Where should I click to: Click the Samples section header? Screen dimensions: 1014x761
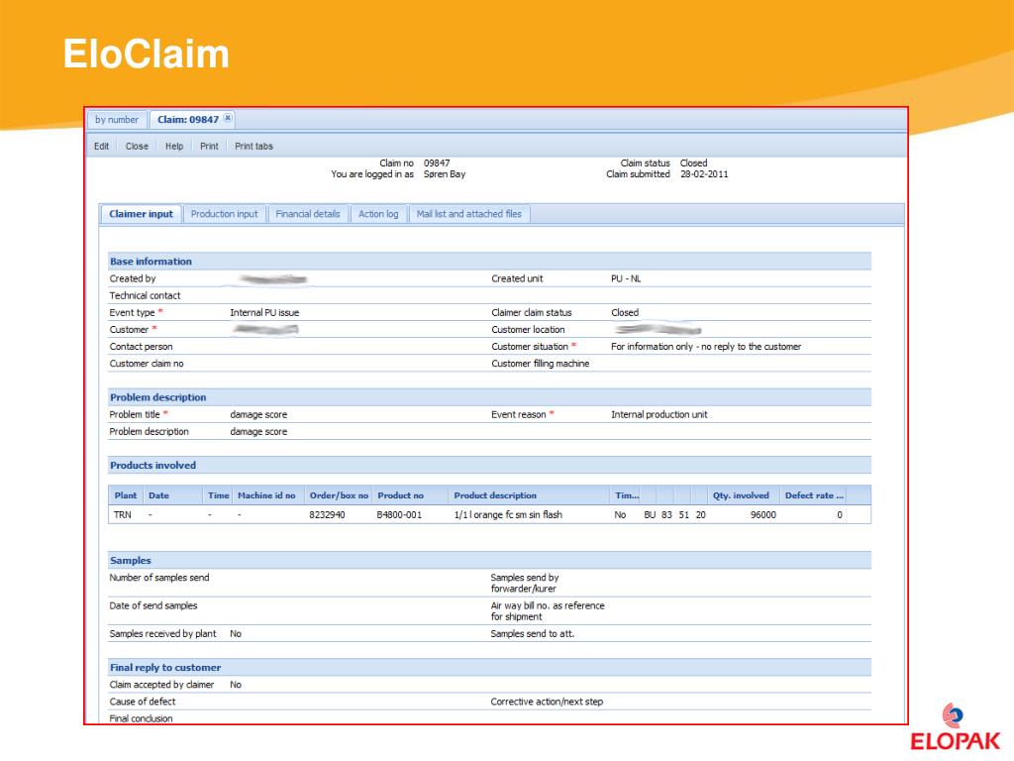[489, 561]
